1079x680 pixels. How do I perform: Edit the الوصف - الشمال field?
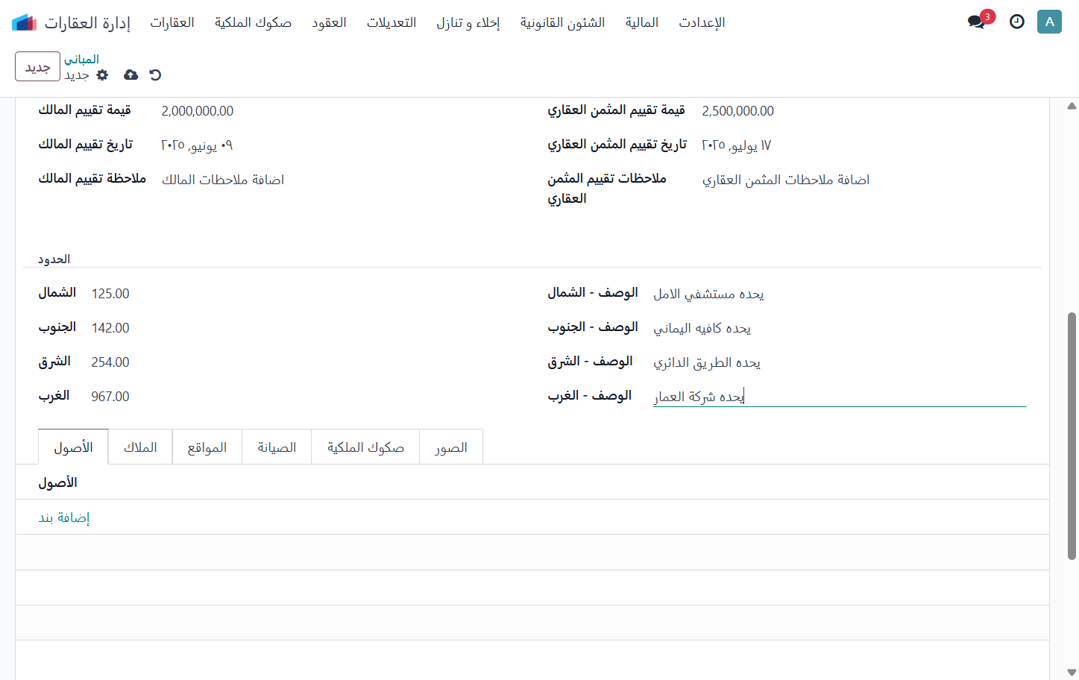(x=840, y=294)
